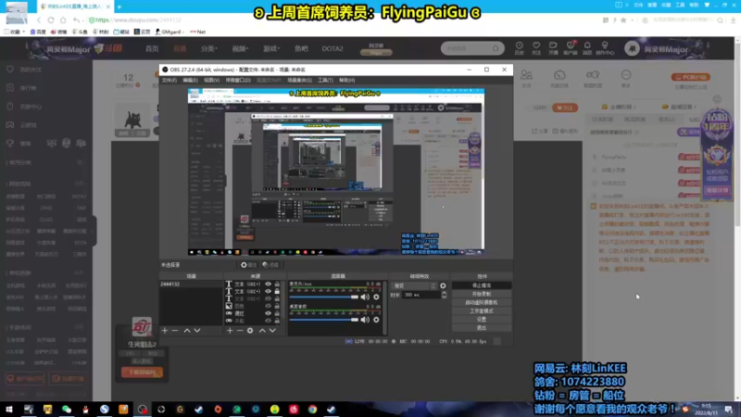This screenshot has height=417, width=741.
Task: Open the DOTA2 nav item on Douyu
Action: [333, 49]
